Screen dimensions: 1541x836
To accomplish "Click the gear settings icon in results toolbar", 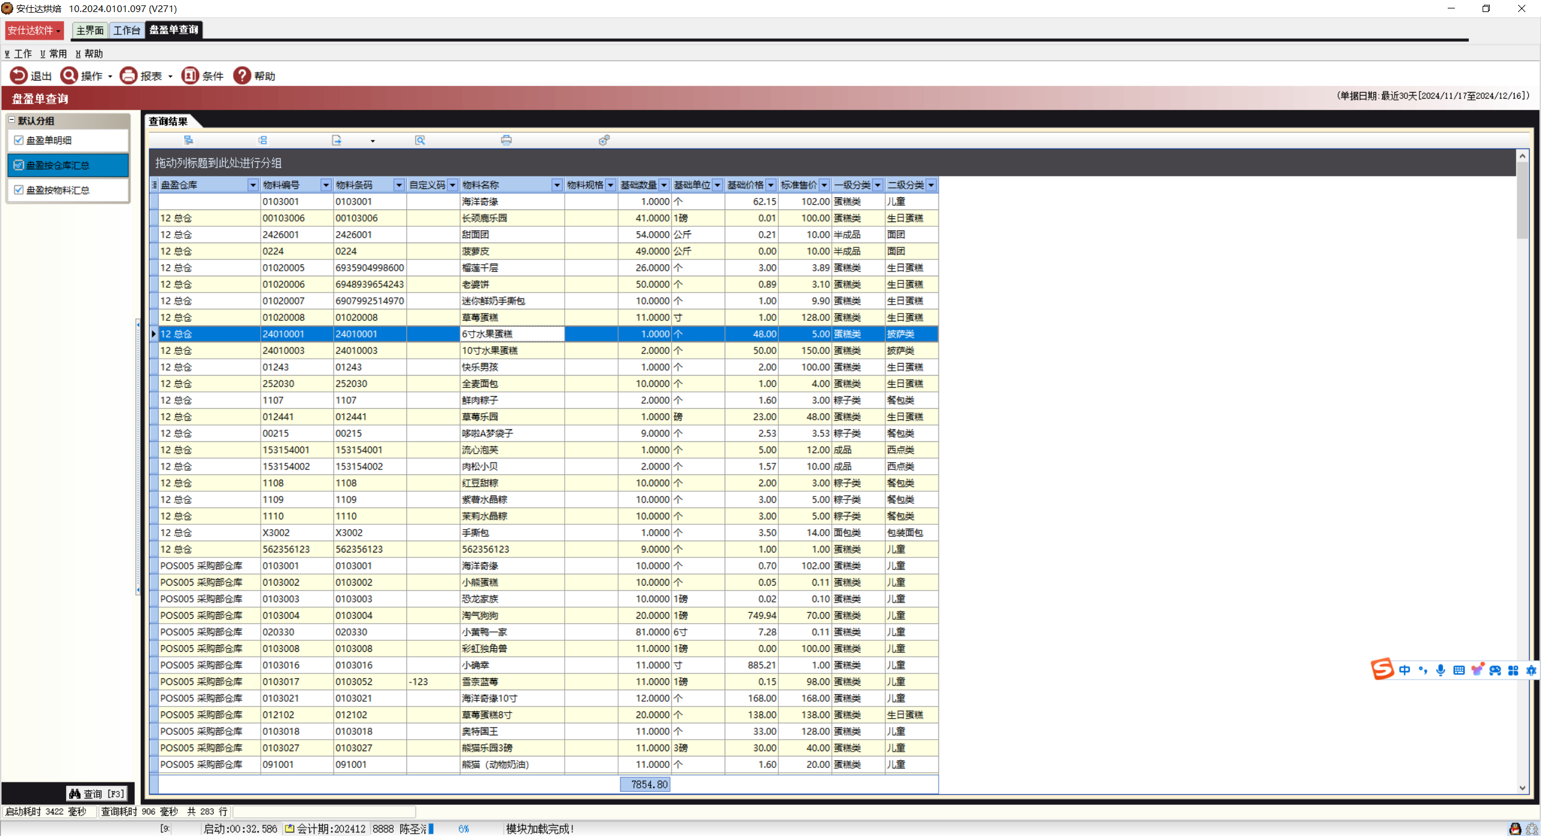I will click(x=604, y=140).
